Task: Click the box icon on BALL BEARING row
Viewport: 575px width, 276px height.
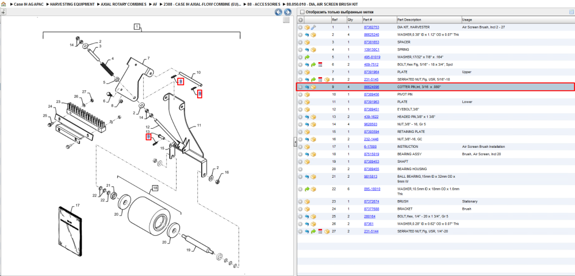Action: click(x=313, y=177)
